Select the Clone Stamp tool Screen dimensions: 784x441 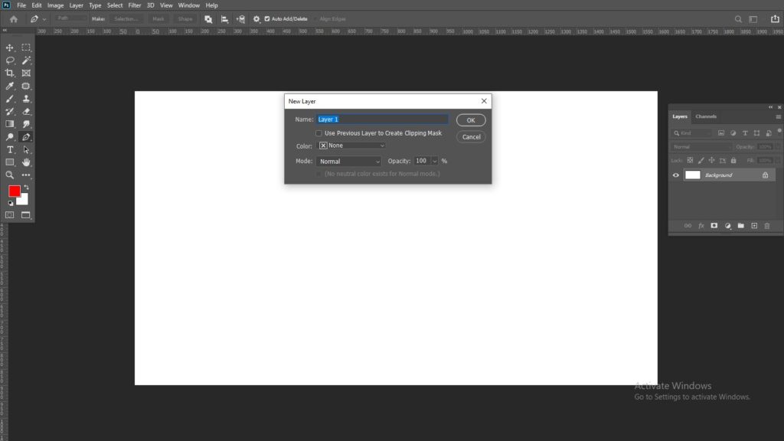coord(26,99)
